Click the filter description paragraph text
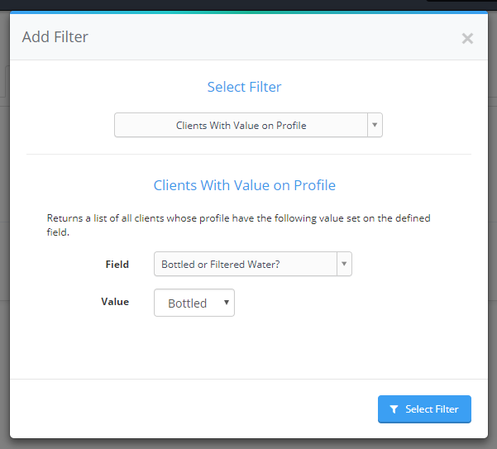 238,225
